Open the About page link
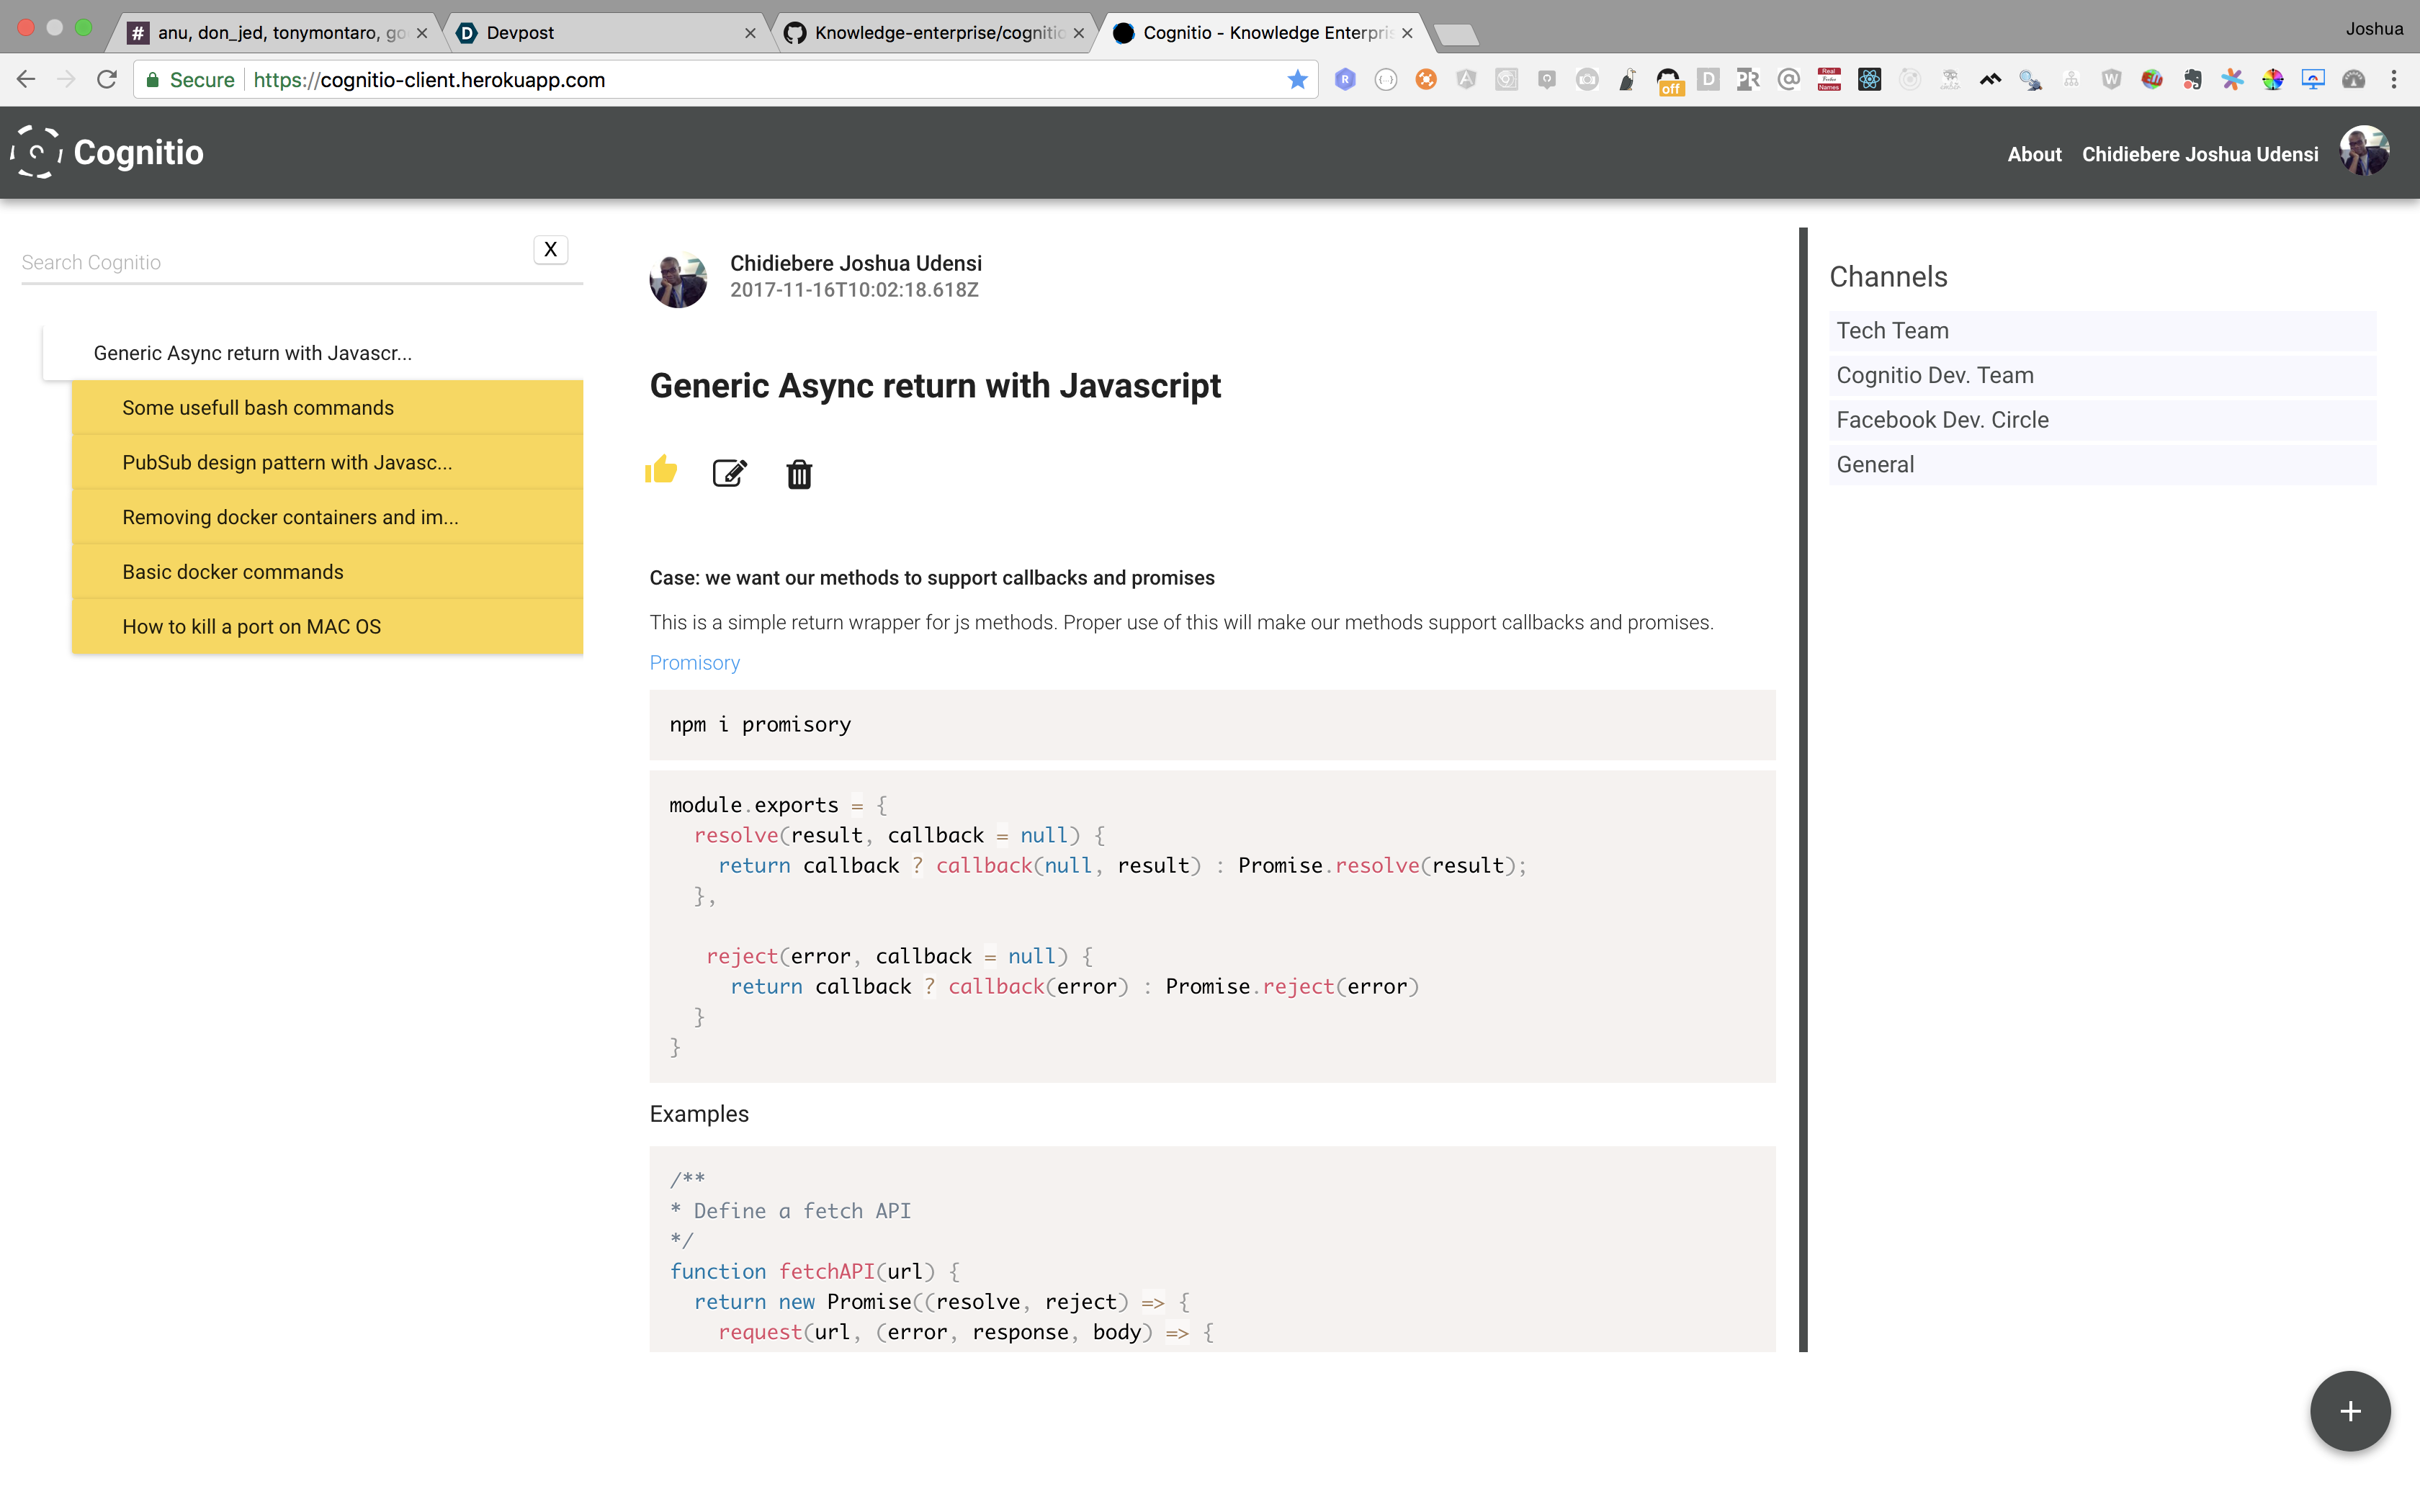This screenshot has height=1512, width=2420. point(2033,154)
